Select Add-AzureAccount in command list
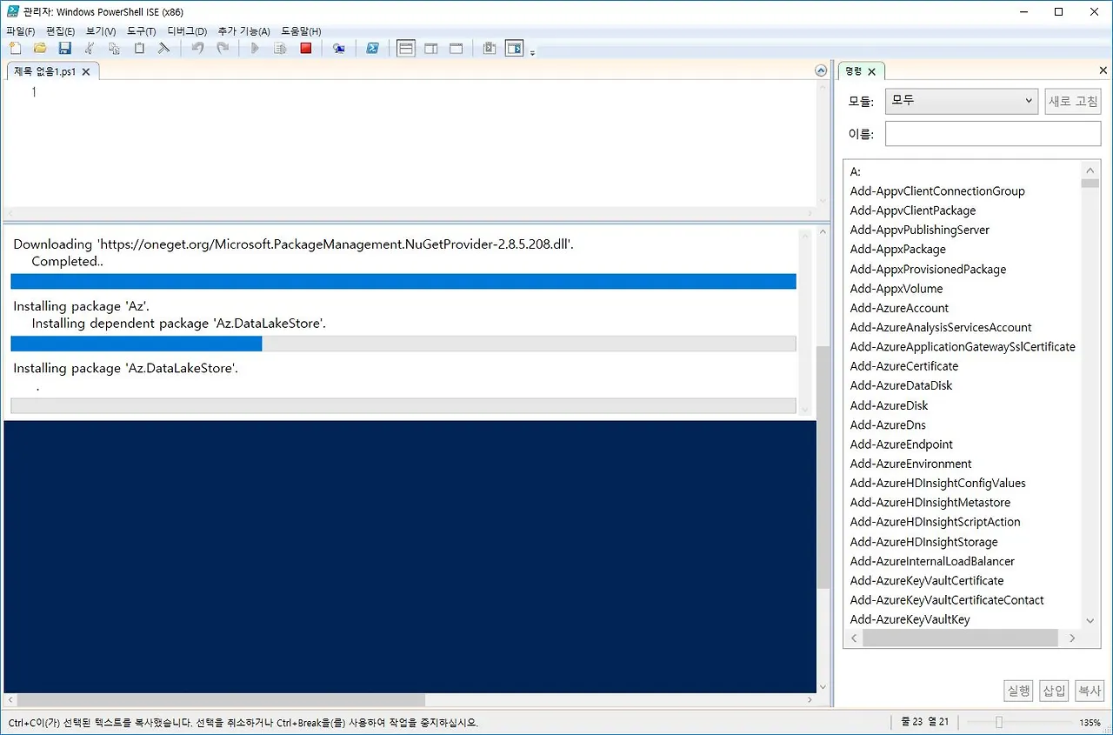Viewport: 1113px width, 735px height. click(x=899, y=308)
